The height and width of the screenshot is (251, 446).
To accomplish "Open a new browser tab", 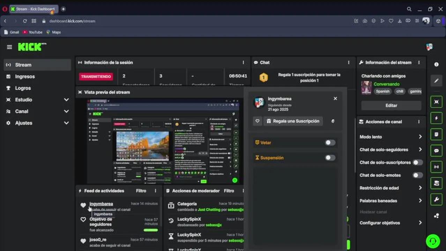I will click(63, 9).
